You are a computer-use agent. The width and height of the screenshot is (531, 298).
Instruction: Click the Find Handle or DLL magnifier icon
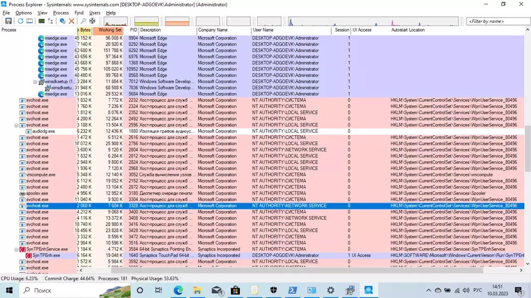pyautogui.click(x=84, y=21)
